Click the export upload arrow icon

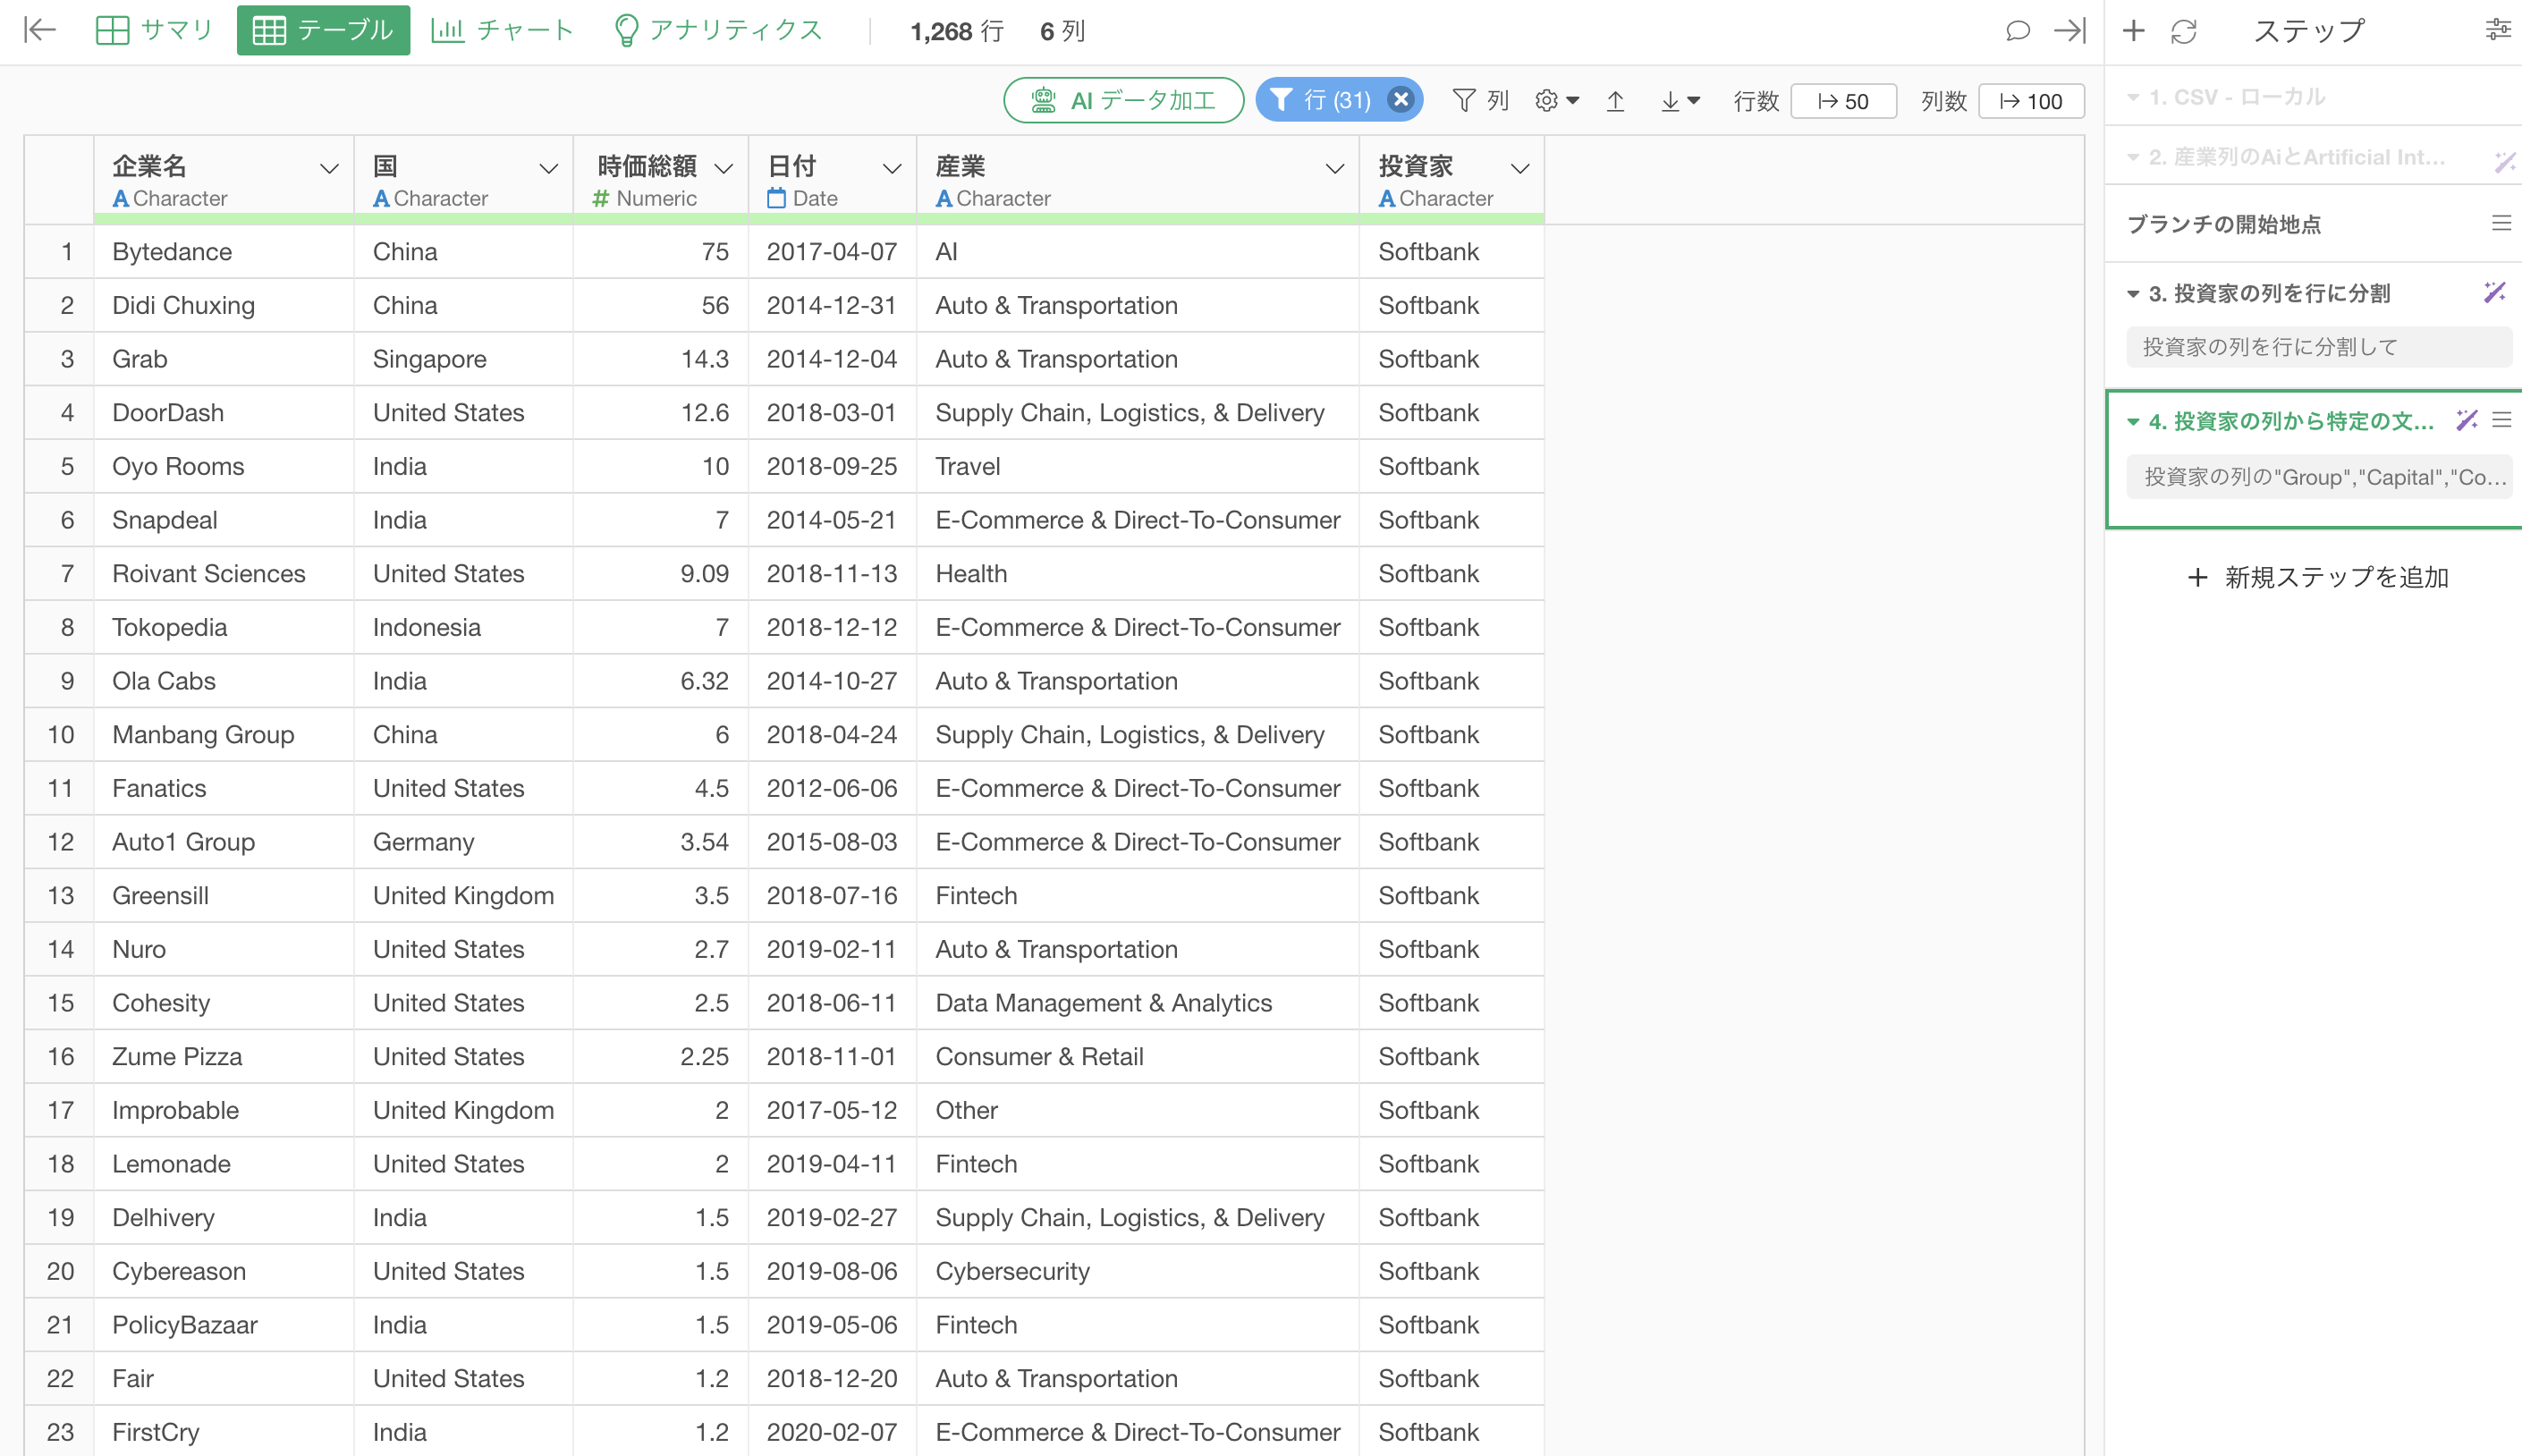click(1615, 101)
